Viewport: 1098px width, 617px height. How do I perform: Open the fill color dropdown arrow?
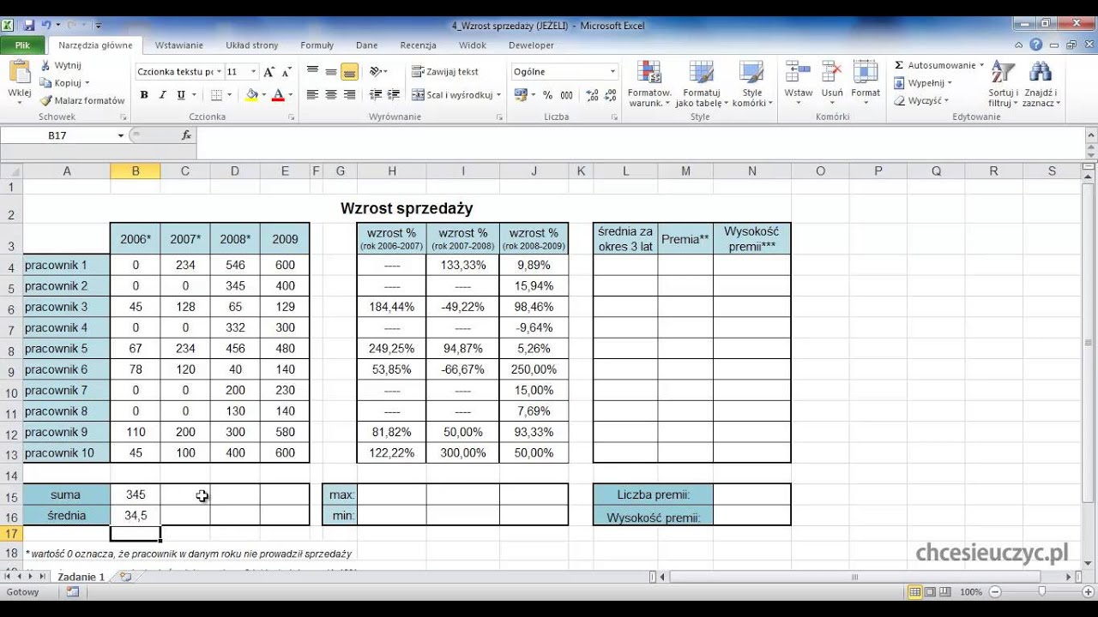pyautogui.click(x=263, y=95)
